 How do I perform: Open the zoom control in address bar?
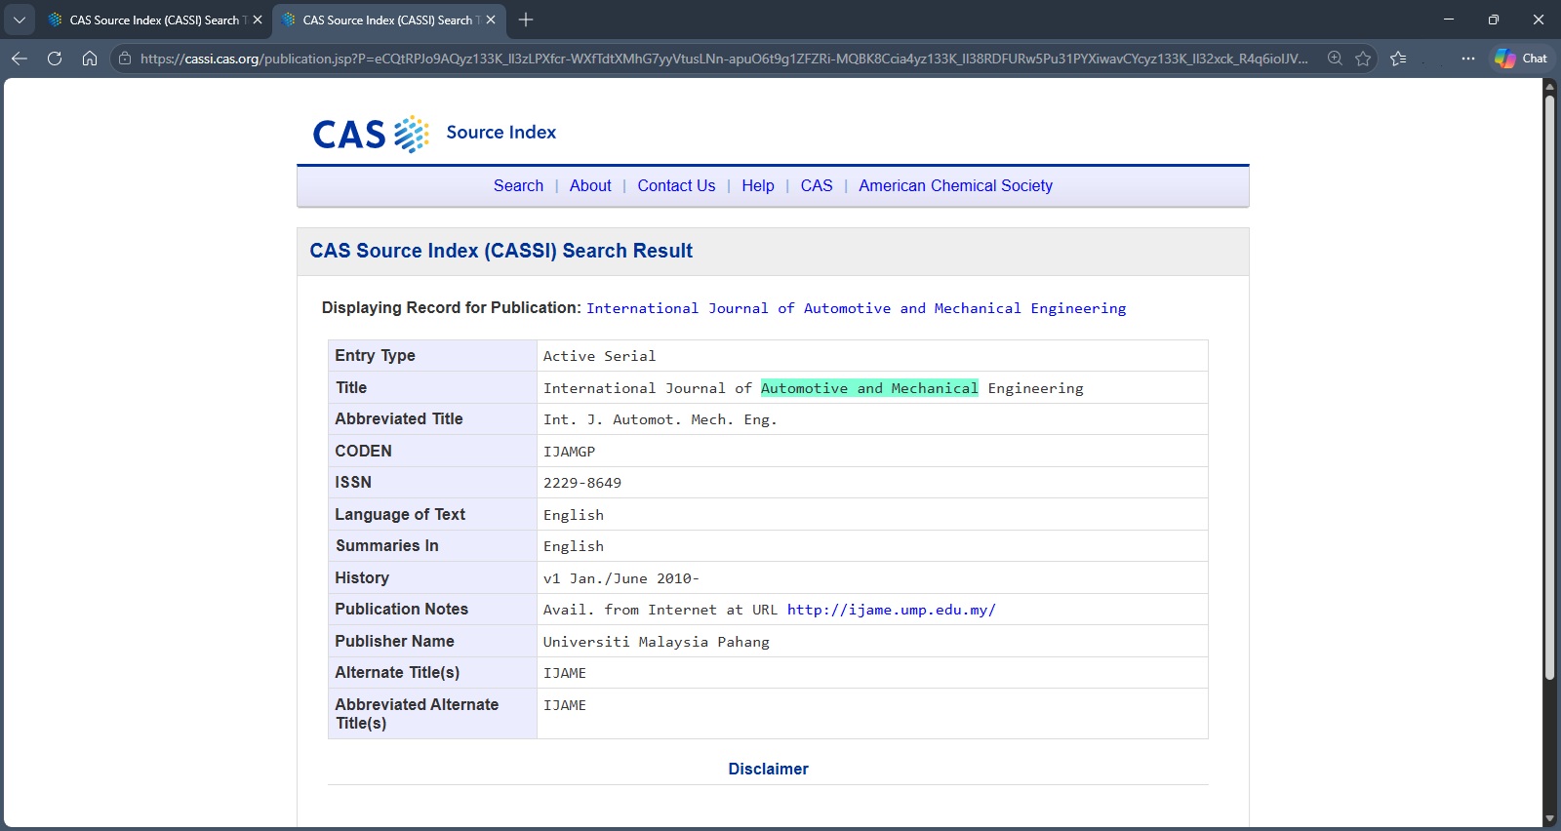tap(1335, 59)
